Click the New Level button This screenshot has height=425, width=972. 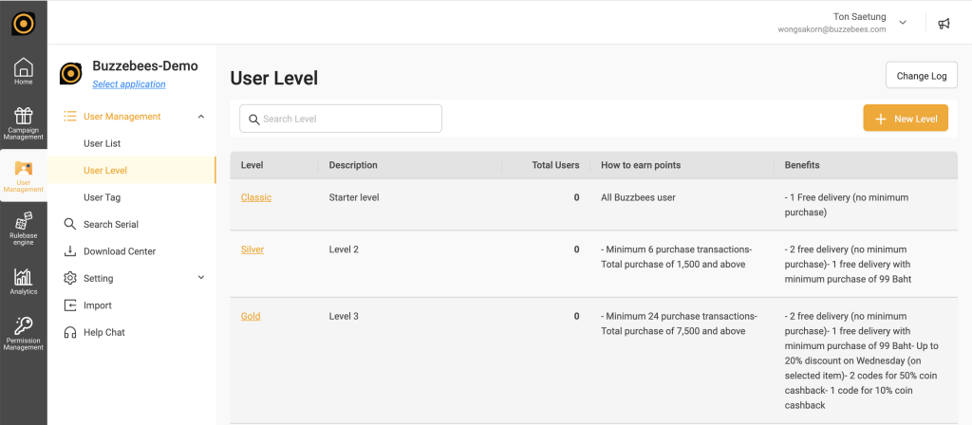[x=905, y=119]
